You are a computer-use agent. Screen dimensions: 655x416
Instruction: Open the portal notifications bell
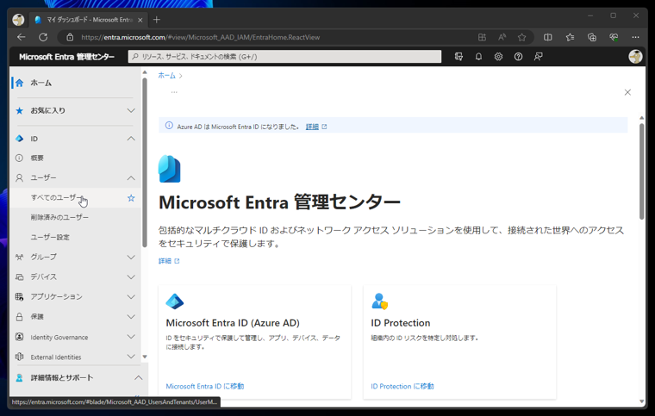click(478, 56)
